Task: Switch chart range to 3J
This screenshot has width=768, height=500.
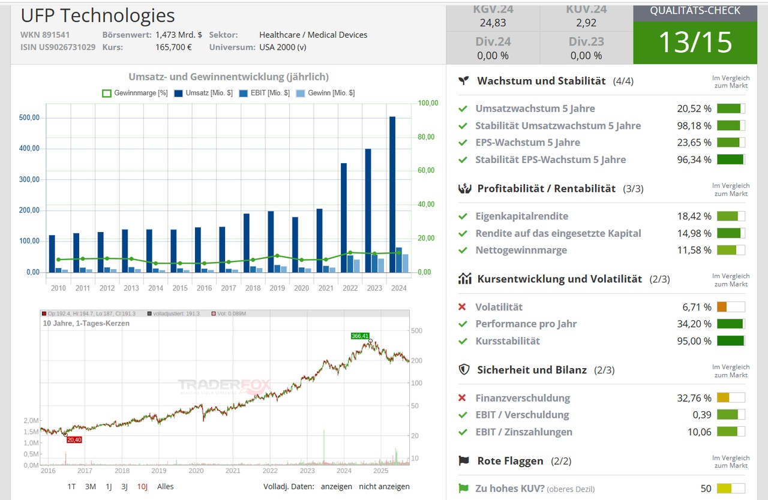Action: [x=124, y=487]
